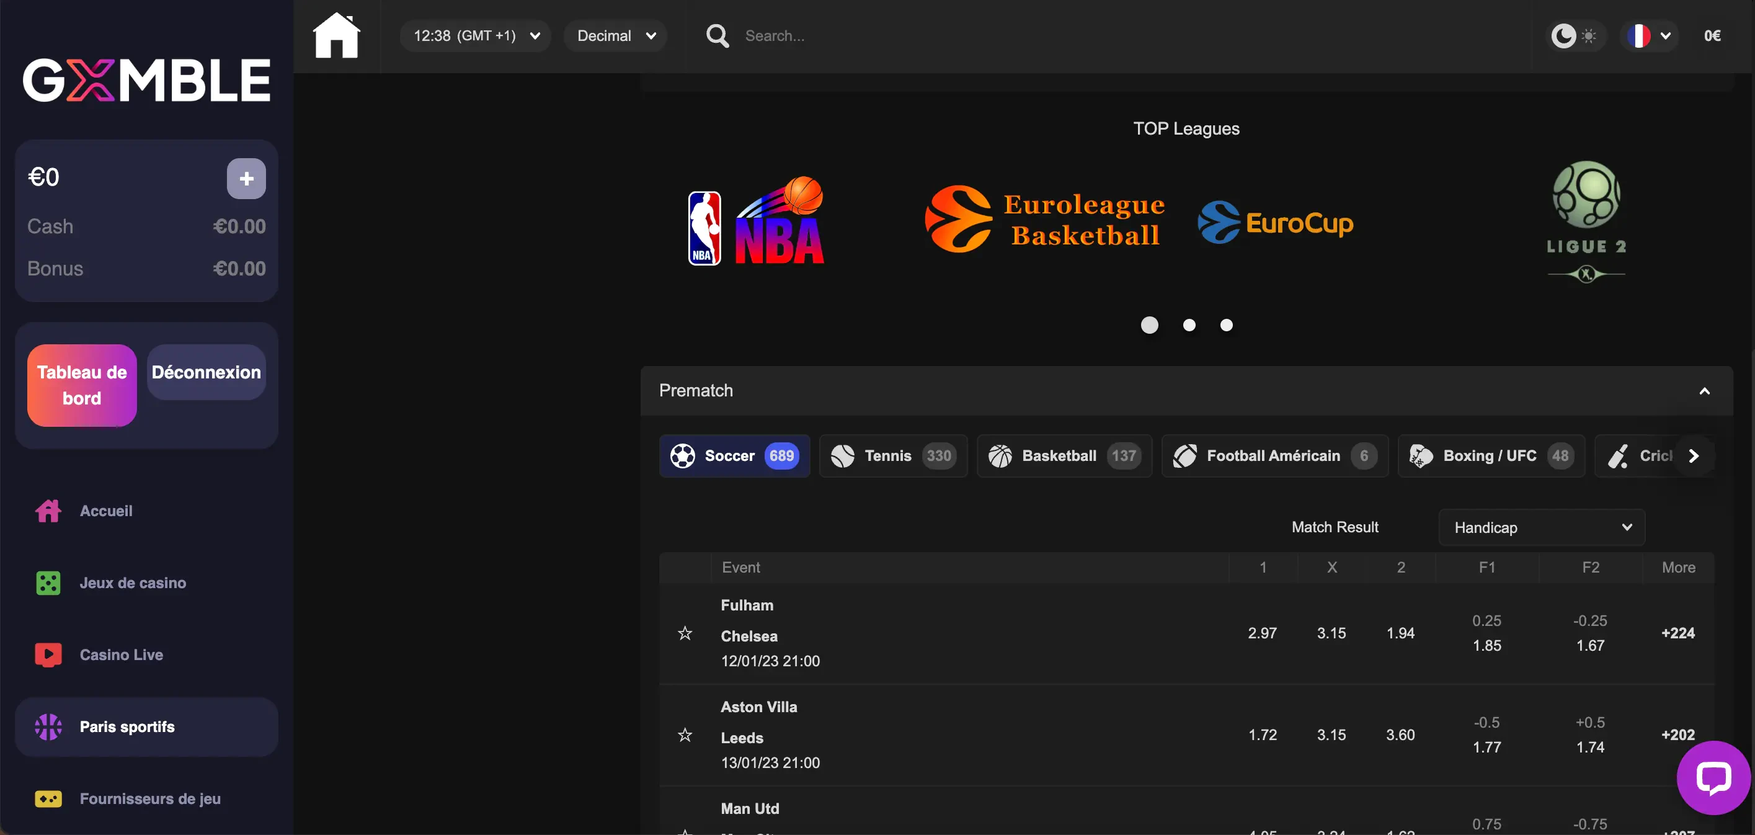The image size is (1755, 835).
Task: Select Chelsea handicap -0.25 odds 1.67
Action: pos(1590,633)
